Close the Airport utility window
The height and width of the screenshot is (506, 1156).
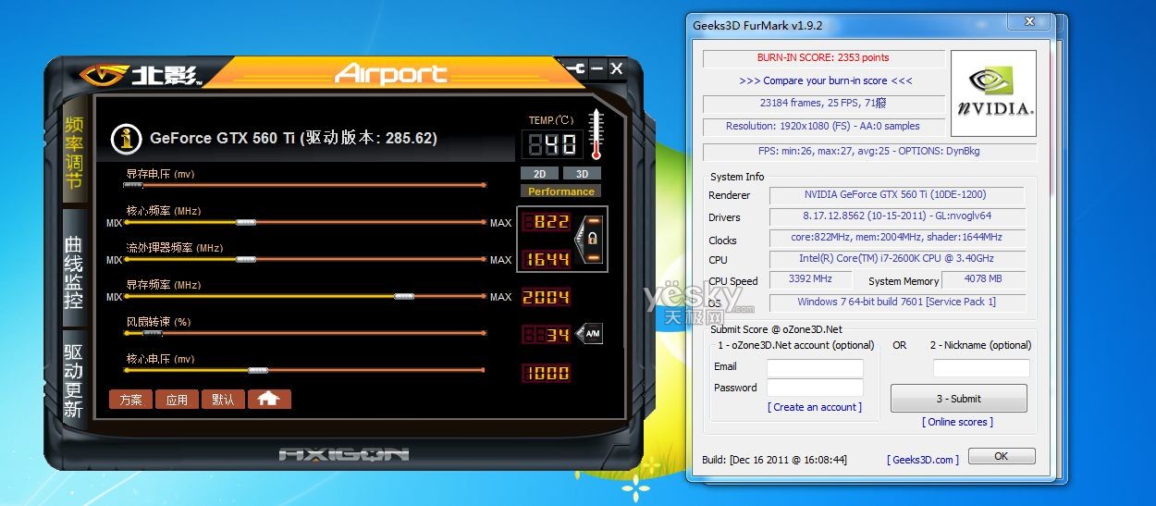coord(617,68)
